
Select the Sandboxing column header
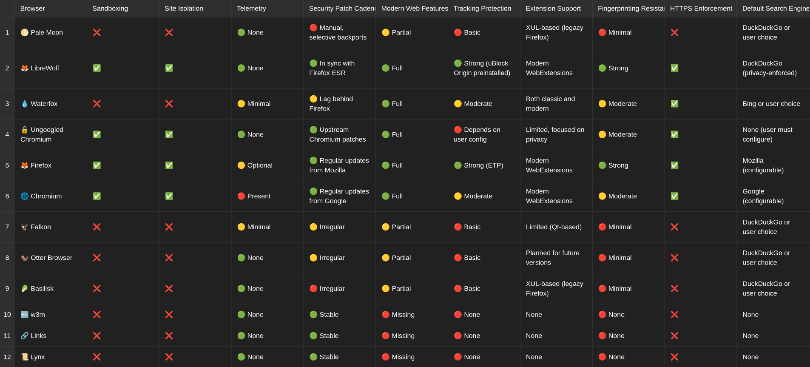[123, 9]
